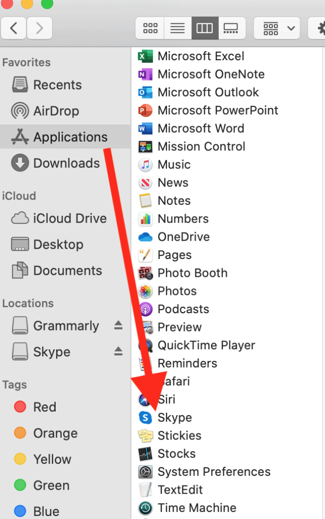Open the group-by dropdown in toolbar
The image size is (325, 519).
tap(276, 28)
